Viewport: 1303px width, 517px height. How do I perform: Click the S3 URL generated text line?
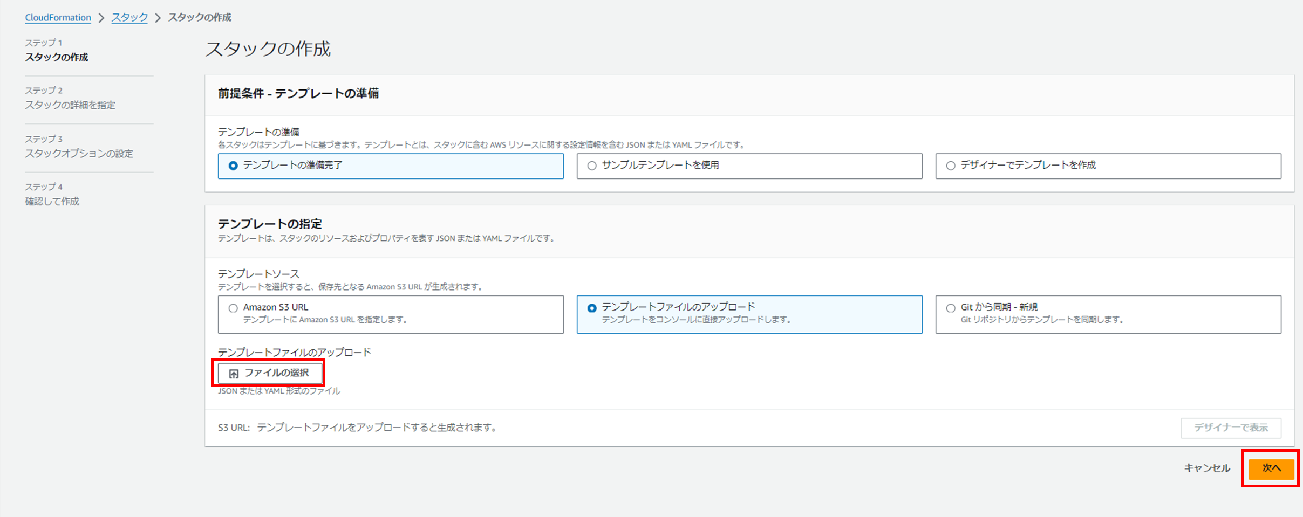(x=358, y=428)
